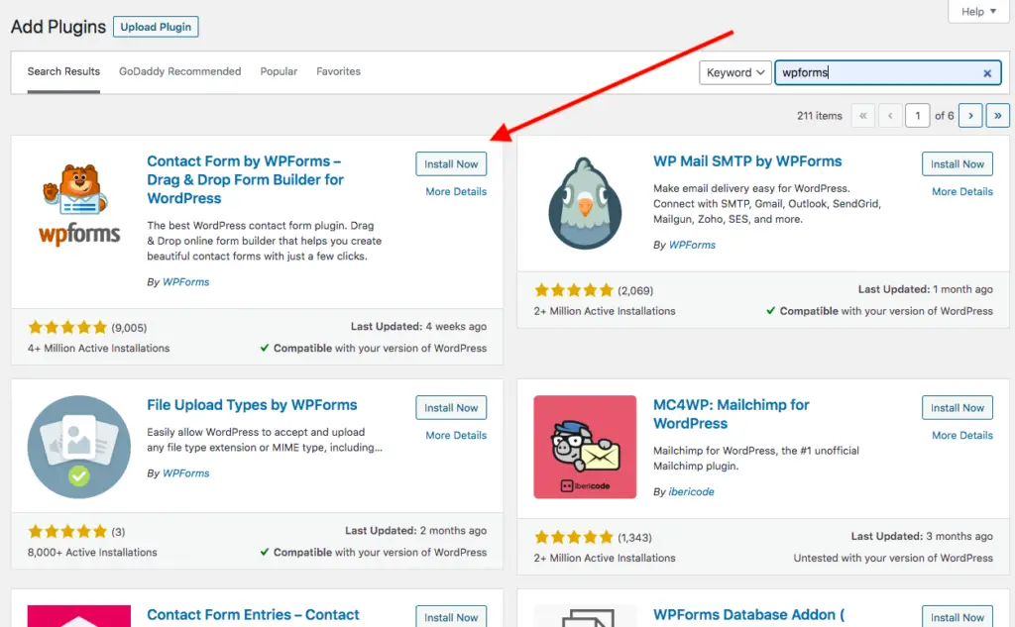Click 'Last Updated: 2 months ago' text
The height and width of the screenshot is (627, 1015).
[x=415, y=531]
